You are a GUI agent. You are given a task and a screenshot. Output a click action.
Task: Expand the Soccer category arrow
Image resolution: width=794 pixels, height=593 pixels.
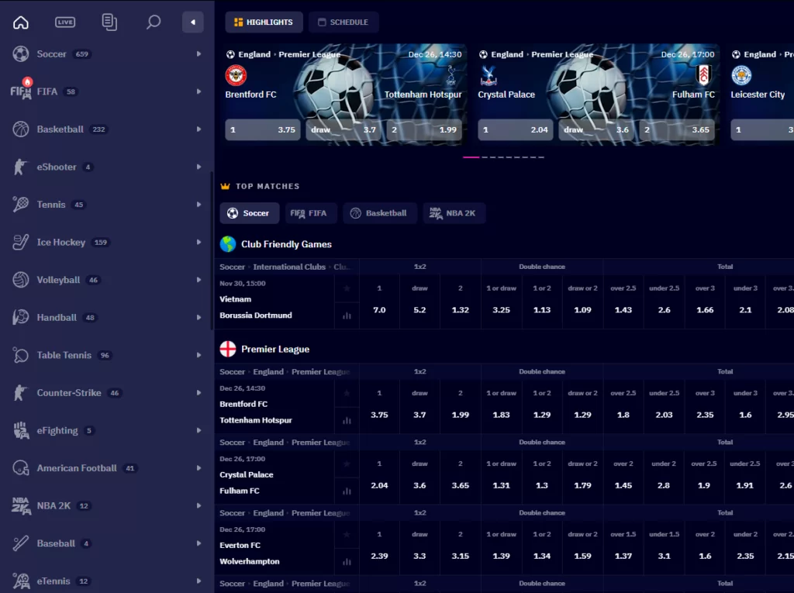pos(198,53)
